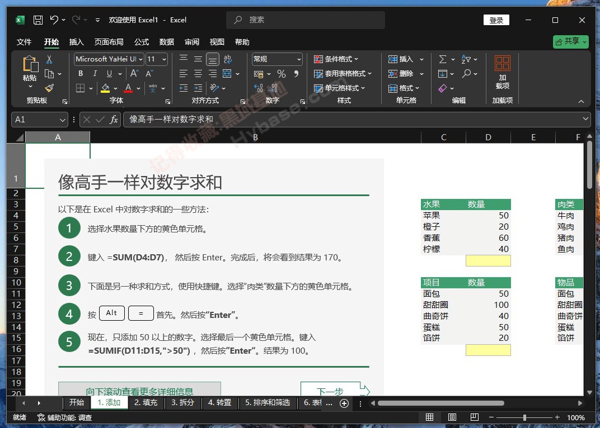Open the font size dropdown
The width and height of the screenshot is (600, 428).
[x=164, y=59]
